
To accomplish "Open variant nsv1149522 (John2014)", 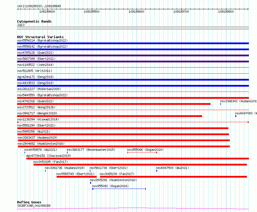I will (36, 65).
